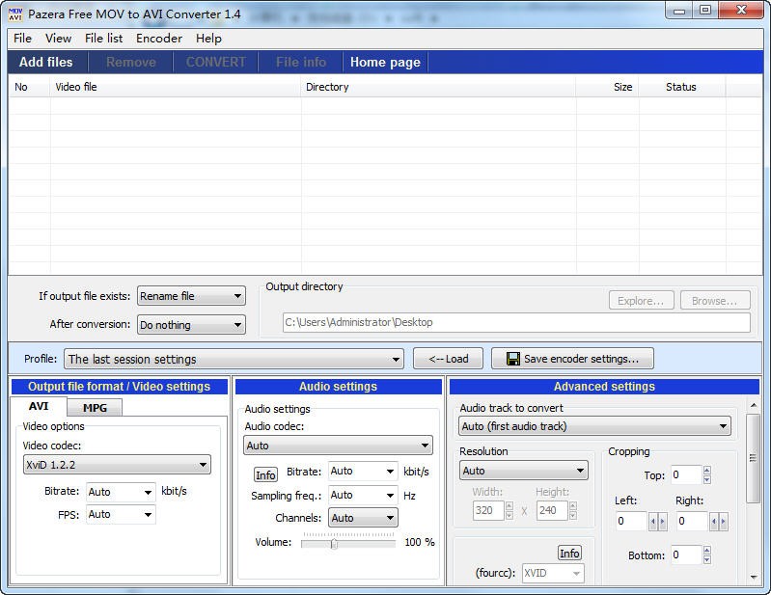Click the Volume slider handle

pos(334,543)
